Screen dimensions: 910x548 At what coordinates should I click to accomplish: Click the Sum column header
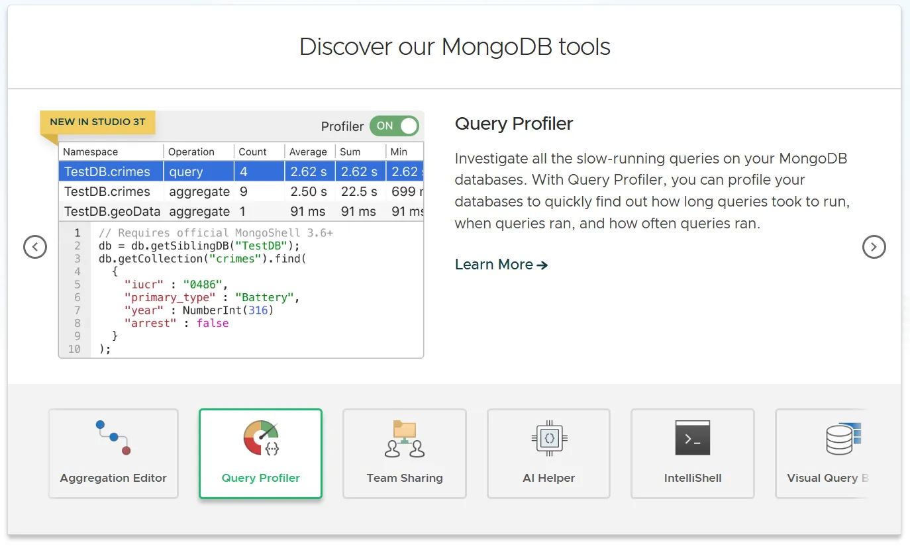point(360,152)
